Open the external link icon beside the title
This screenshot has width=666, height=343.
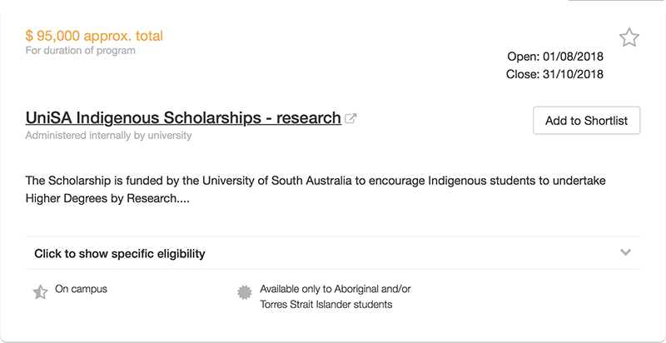coord(351,118)
